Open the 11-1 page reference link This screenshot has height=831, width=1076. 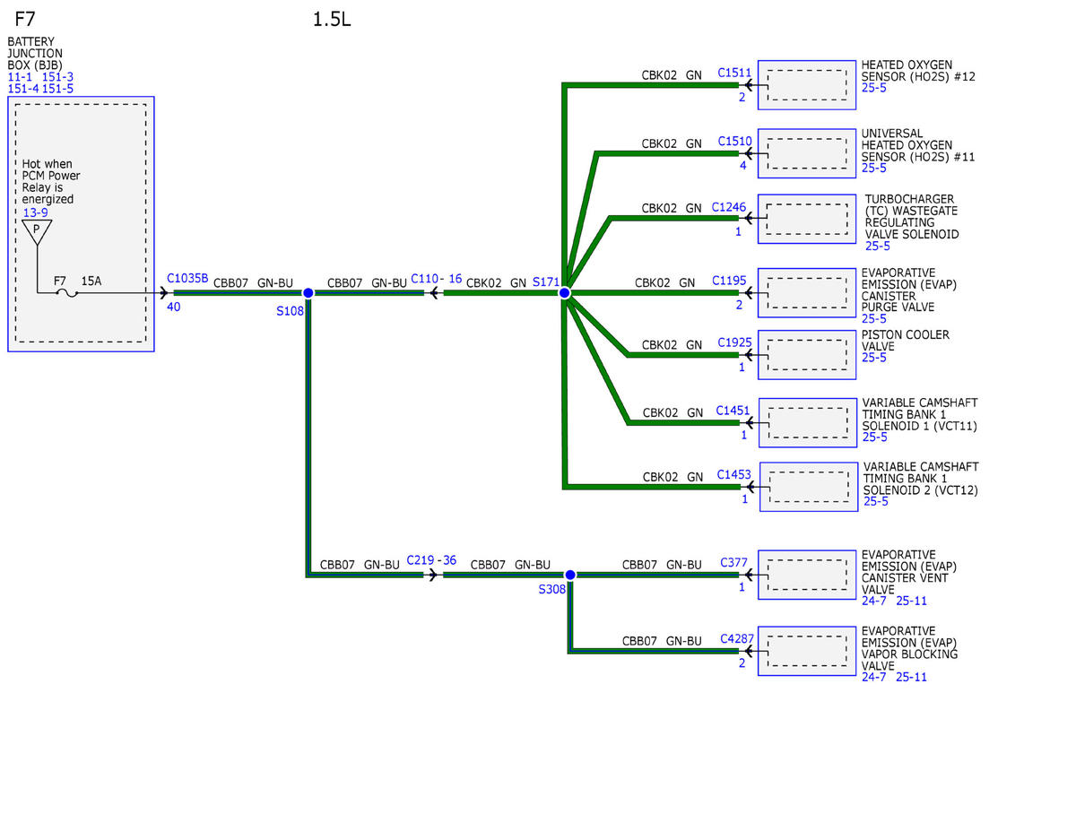point(20,77)
